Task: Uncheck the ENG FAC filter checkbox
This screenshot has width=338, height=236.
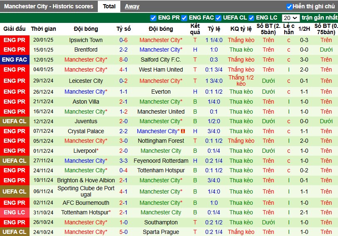Action: click(184, 18)
